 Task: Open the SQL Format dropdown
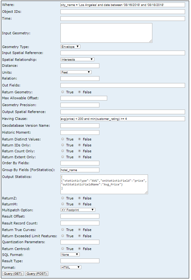coord(69,254)
